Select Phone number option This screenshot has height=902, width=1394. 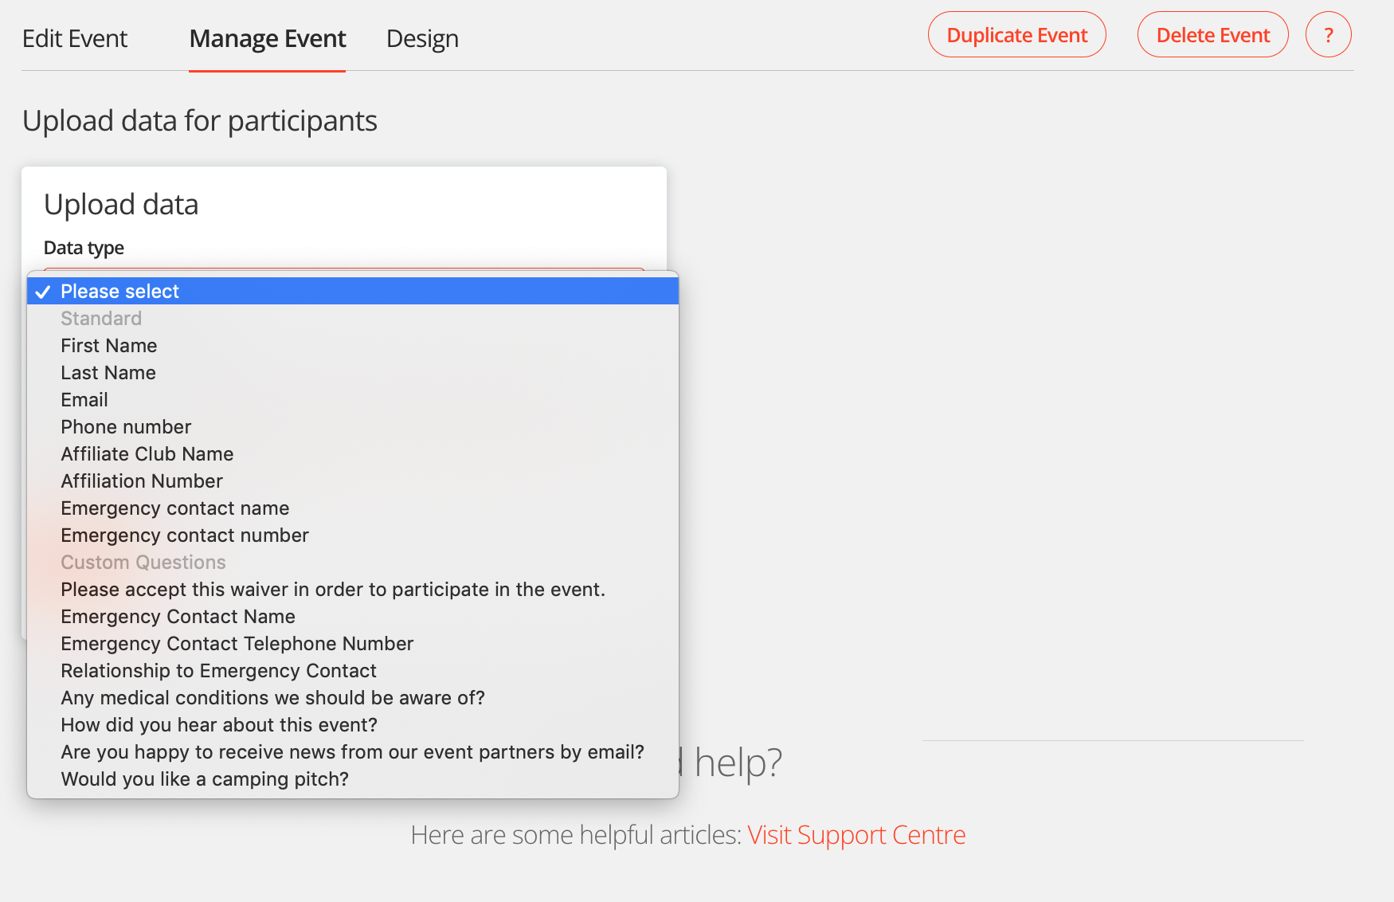click(126, 427)
